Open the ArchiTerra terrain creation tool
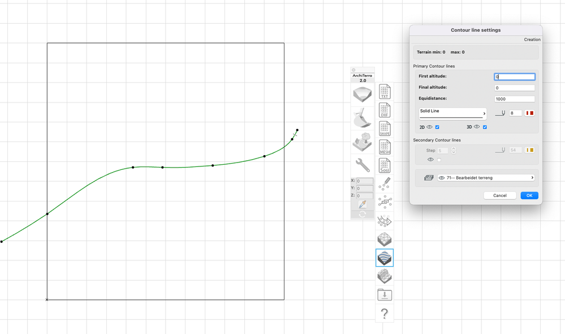This screenshot has height=334, width=565. [363, 95]
